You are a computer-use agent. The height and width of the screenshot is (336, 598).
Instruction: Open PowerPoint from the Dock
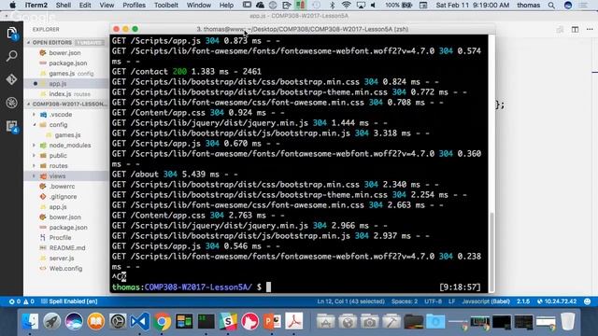pyautogui.click(x=272, y=321)
